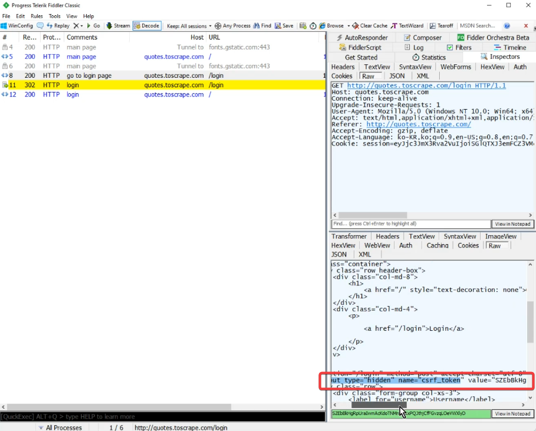Click the Referer quotes.toscrape.com link
Viewport: 536px width, 431px height.
click(x=419, y=124)
